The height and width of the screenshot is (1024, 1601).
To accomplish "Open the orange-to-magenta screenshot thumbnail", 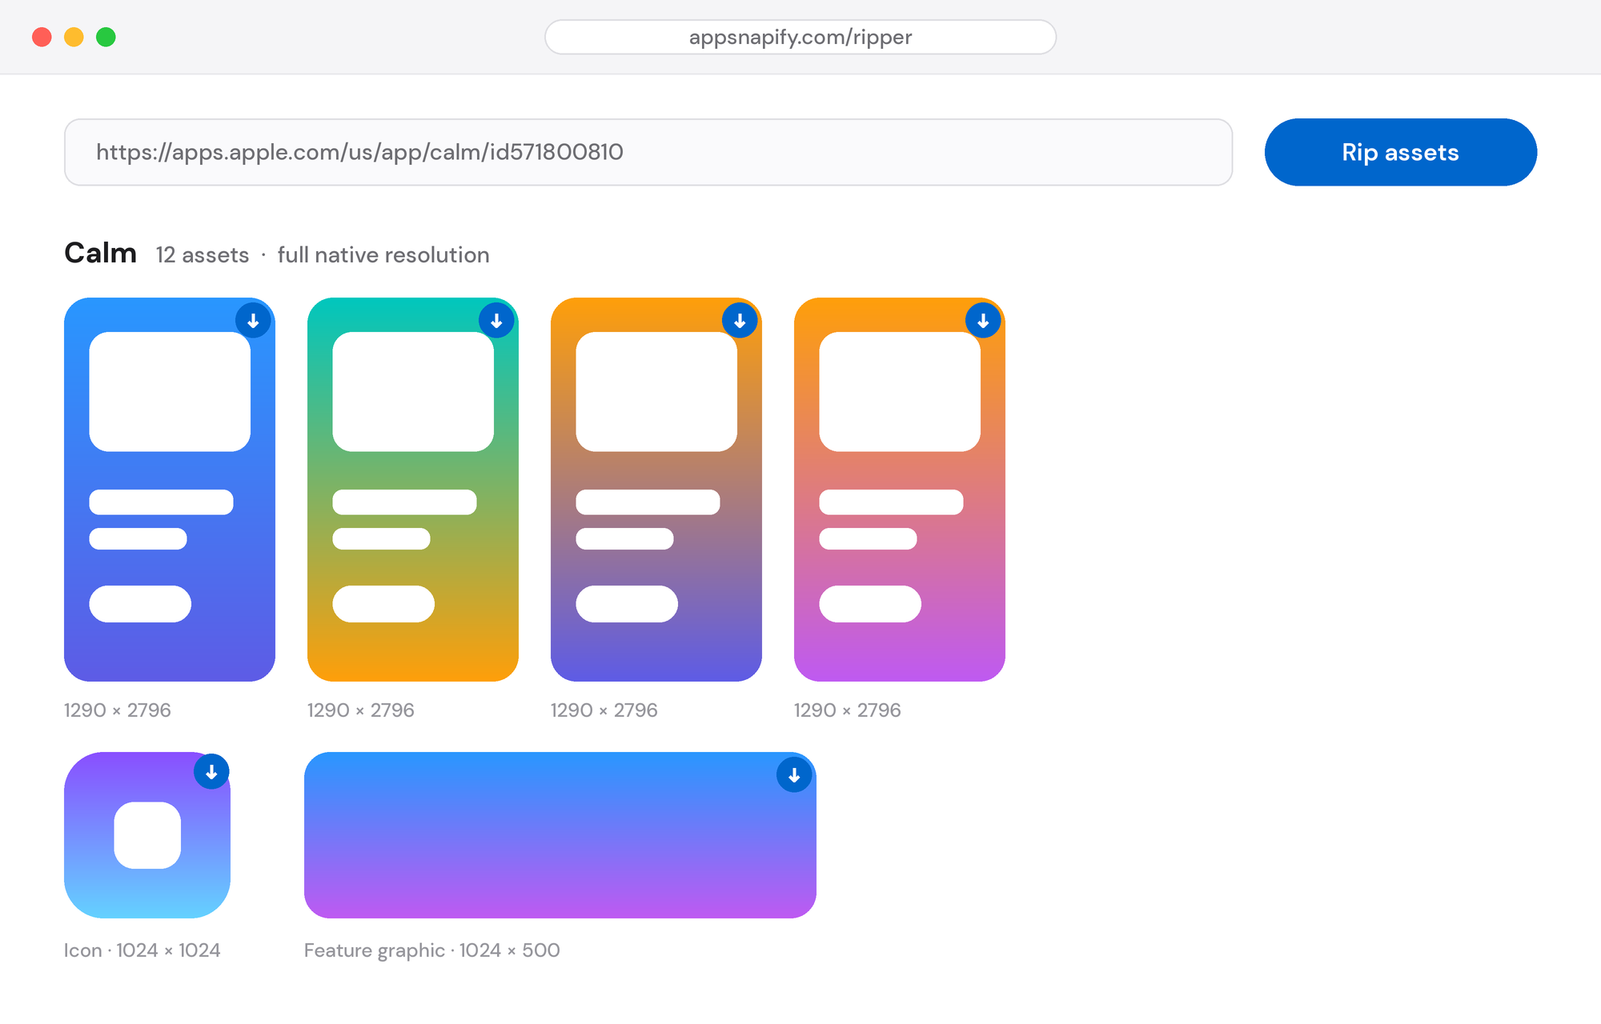I will click(900, 490).
